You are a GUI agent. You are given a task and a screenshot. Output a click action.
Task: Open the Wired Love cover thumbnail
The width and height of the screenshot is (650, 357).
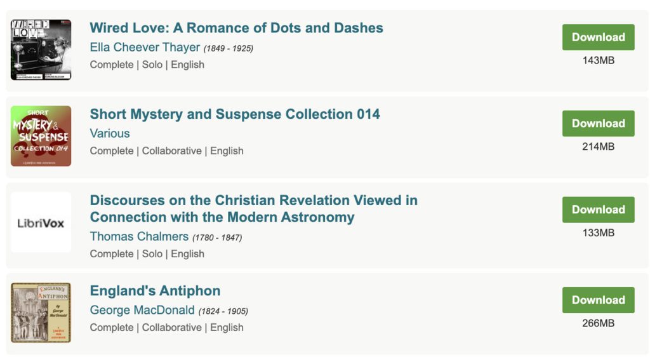[x=41, y=50]
